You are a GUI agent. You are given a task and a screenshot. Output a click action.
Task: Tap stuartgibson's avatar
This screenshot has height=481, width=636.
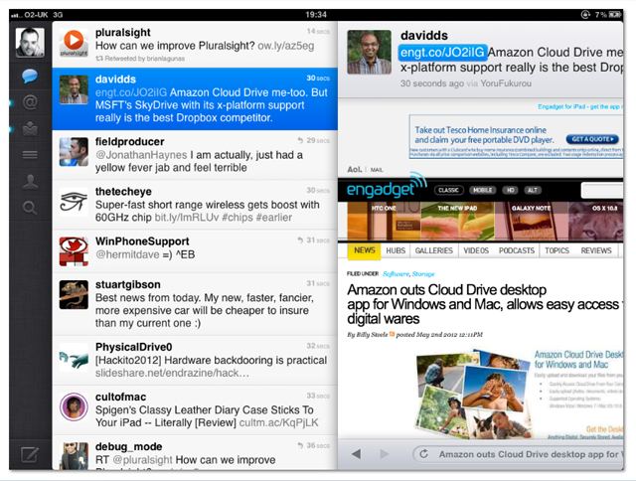pos(74,295)
